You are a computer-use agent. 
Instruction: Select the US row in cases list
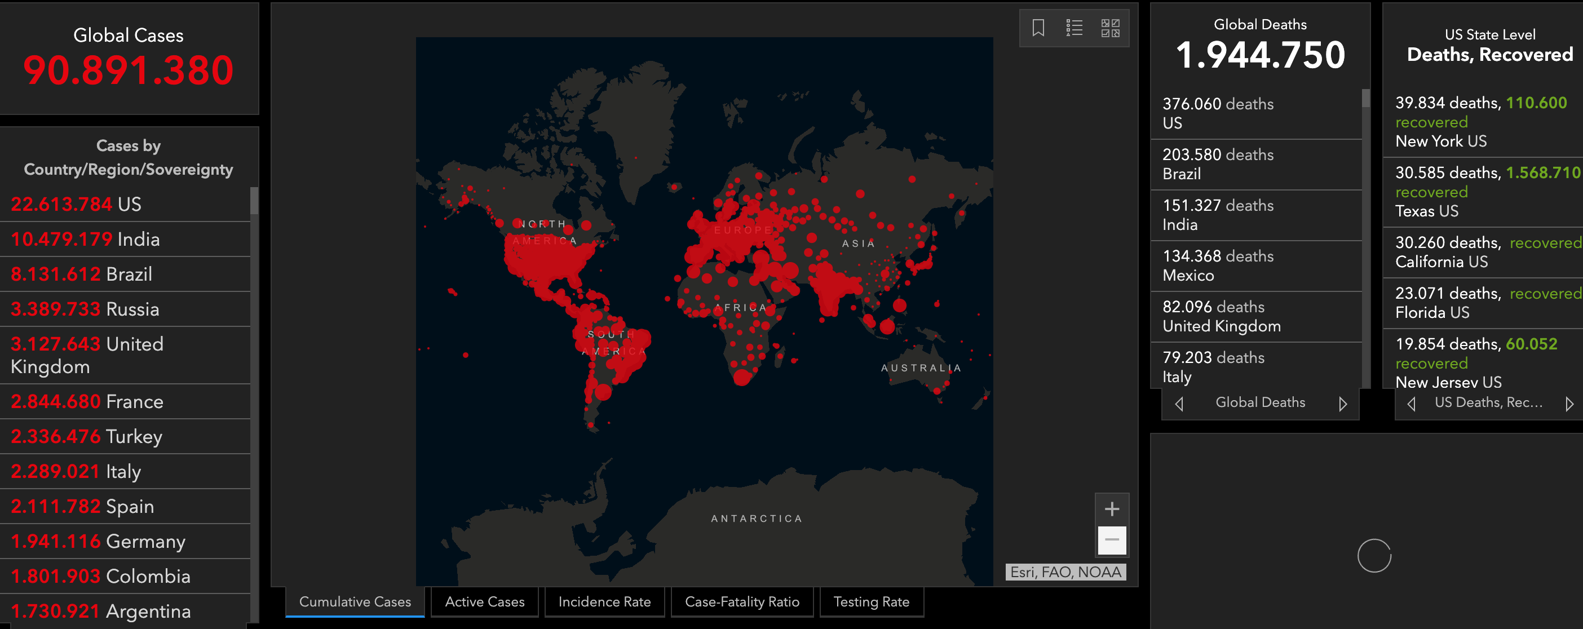pos(123,204)
